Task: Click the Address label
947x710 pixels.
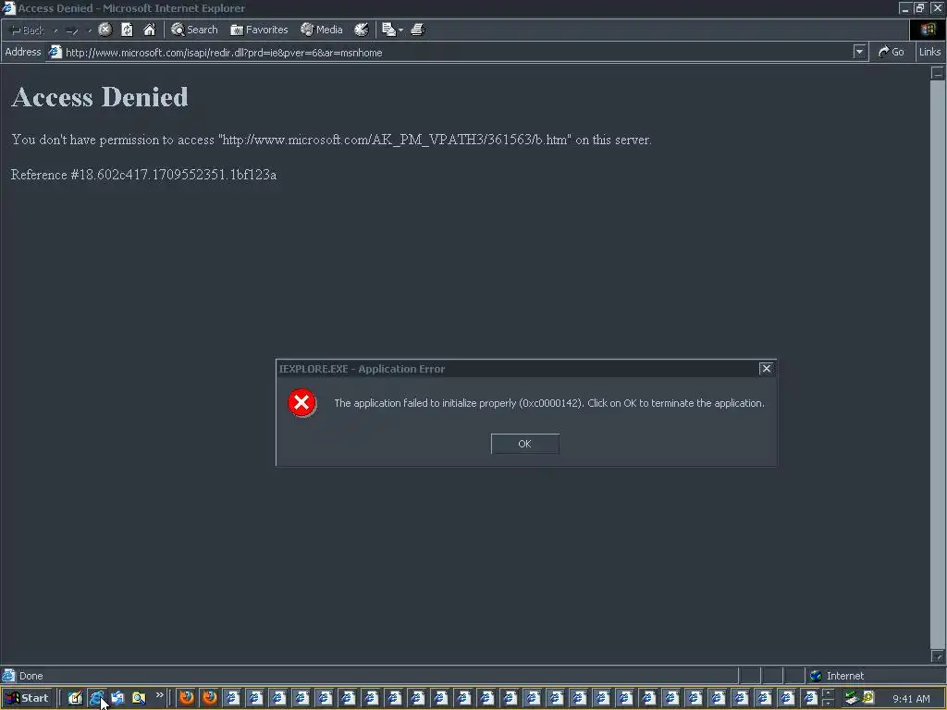Action: (23, 52)
